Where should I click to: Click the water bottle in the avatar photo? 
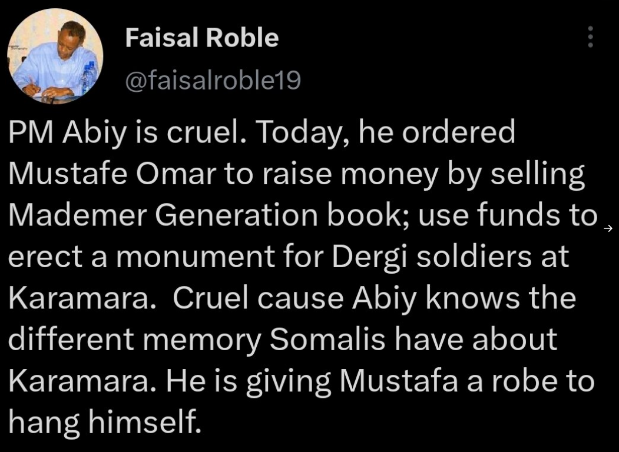[88, 77]
